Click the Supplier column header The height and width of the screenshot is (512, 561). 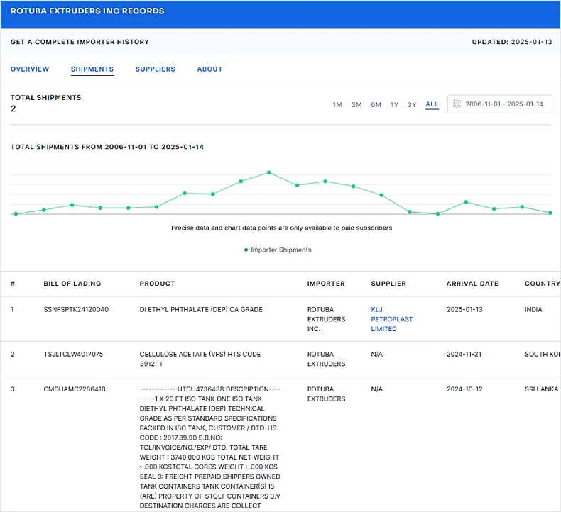coord(388,284)
